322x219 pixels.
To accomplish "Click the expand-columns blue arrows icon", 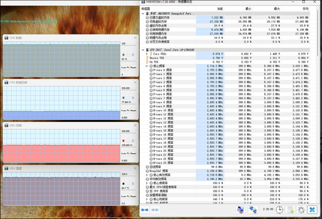I will pyautogui.click(x=145, y=209).
